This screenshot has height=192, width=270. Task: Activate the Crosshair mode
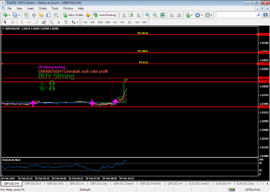(13, 22)
